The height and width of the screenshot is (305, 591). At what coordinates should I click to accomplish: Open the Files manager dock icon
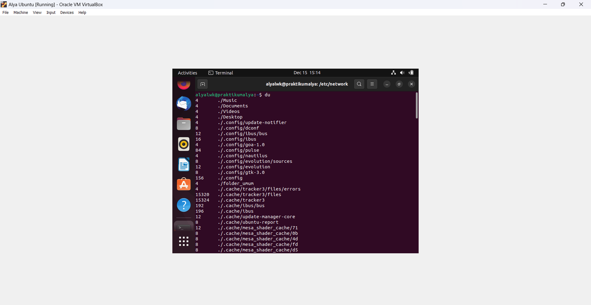(x=184, y=124)
